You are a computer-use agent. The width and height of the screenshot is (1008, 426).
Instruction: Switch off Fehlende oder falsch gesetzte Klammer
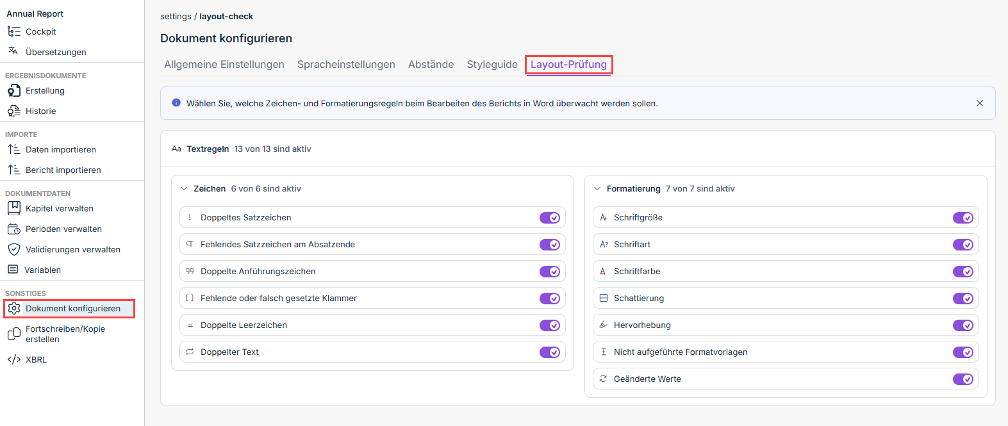(x=550, y=299)
